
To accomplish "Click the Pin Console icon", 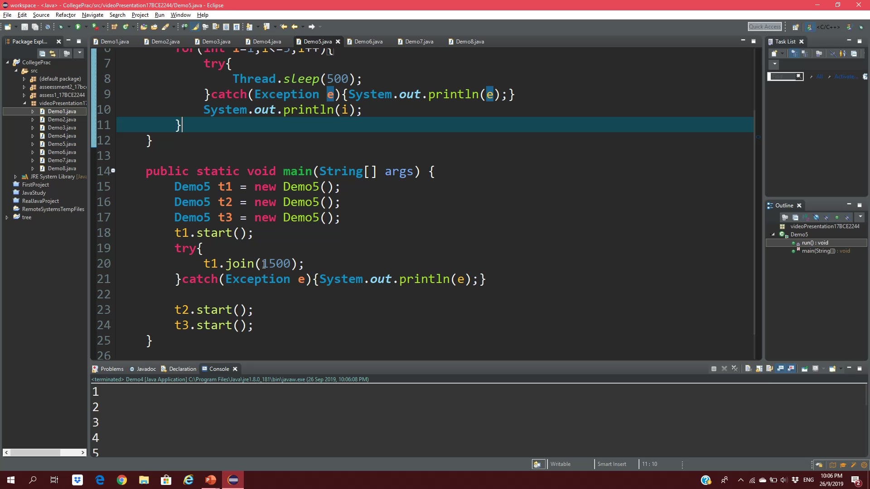I will click(804, 369).
